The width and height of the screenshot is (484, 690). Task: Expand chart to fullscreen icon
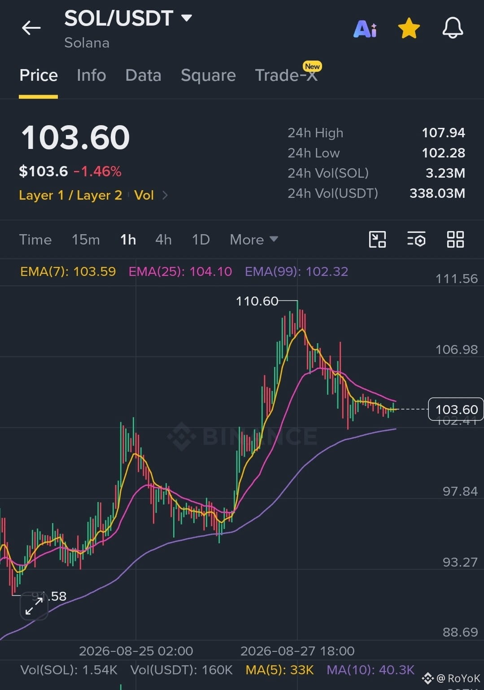pos(34,606)
